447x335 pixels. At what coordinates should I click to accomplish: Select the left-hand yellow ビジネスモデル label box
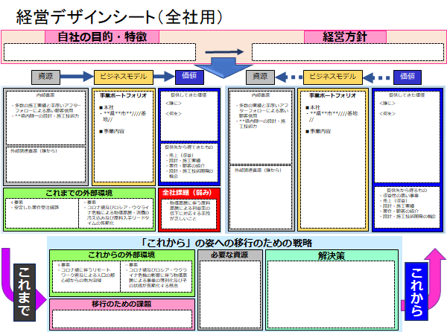[124, 77]
